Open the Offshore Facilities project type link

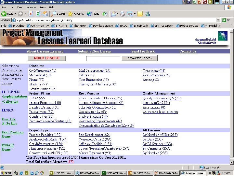pyautogui.click(x=95, y=144)
